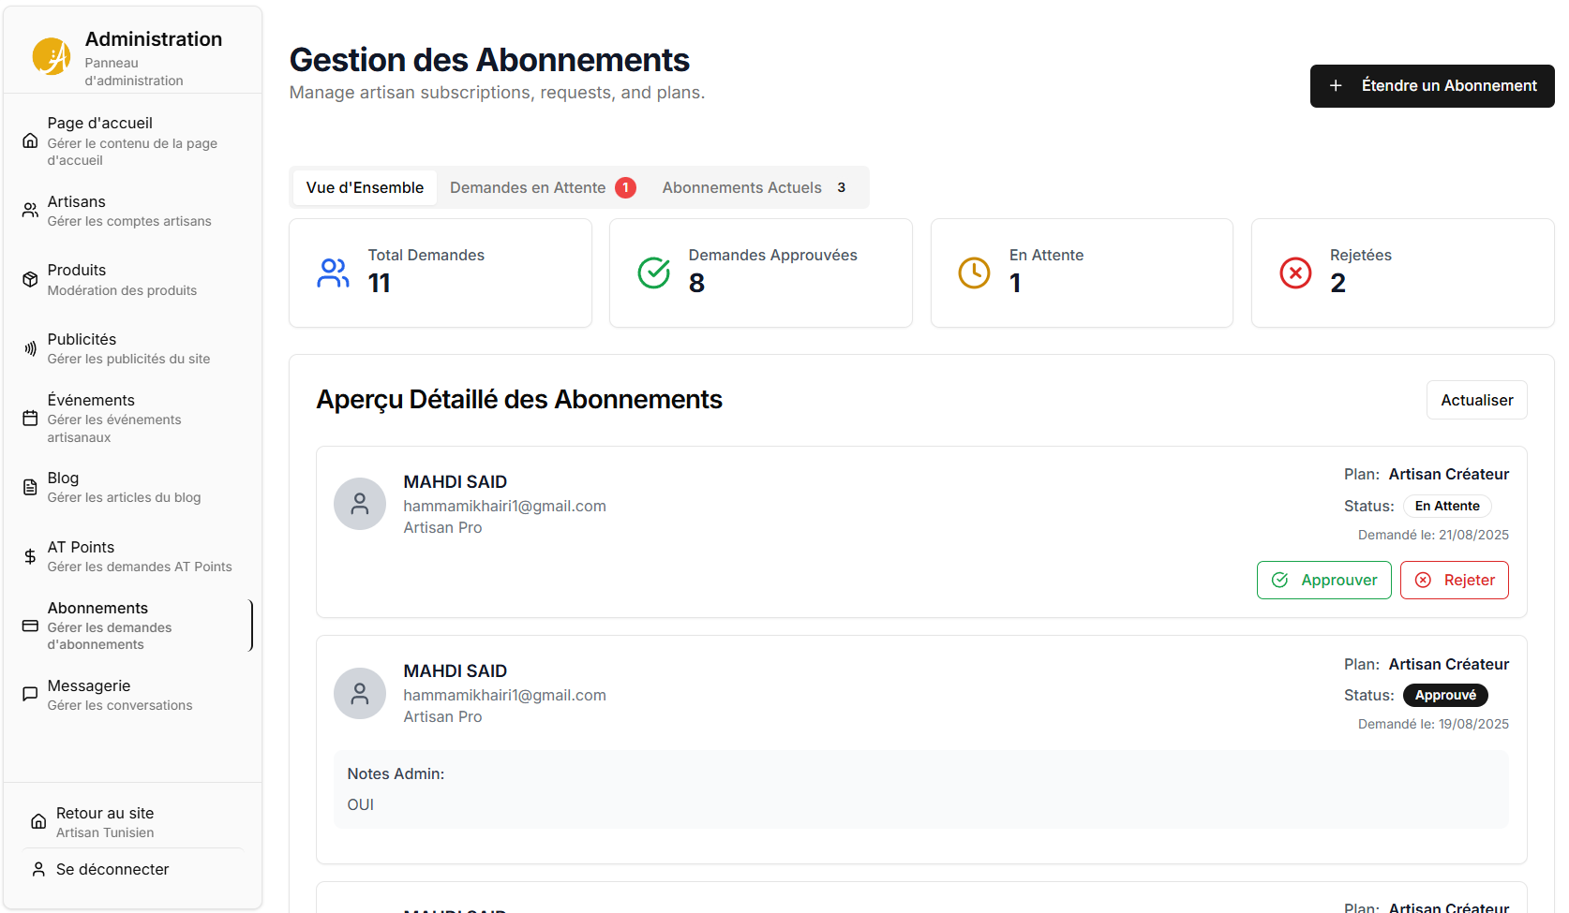Viewport: 1569px width, 913px height.
Task: Click the Abonnements card icon in sidebar
Action: click(30, 626)
